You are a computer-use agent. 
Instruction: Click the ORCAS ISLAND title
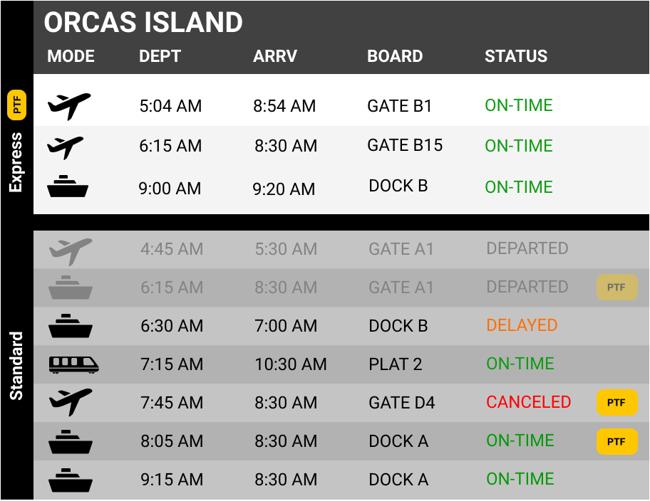(143, 22)
